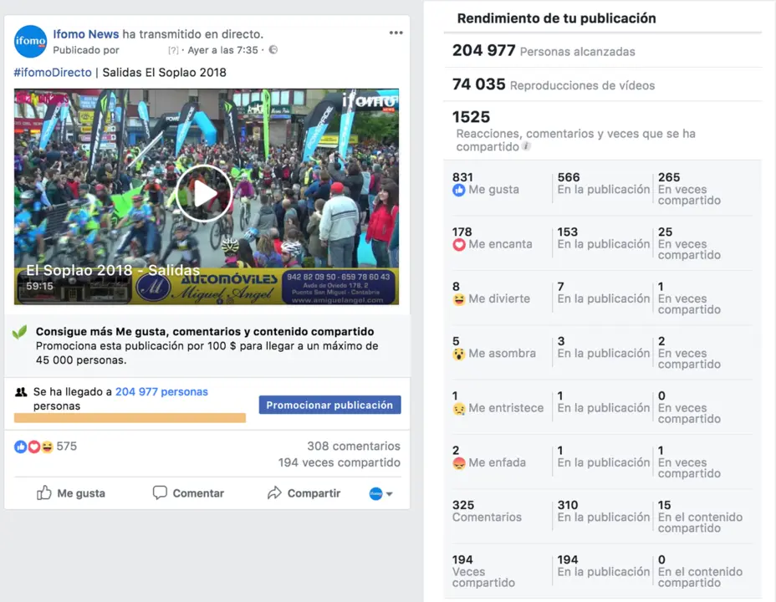Click the Compartir arrow icon

[x=274, y=492]
